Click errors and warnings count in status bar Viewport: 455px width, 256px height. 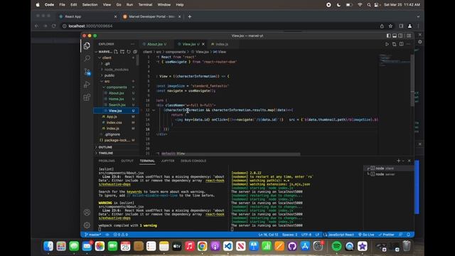[120, 235]
